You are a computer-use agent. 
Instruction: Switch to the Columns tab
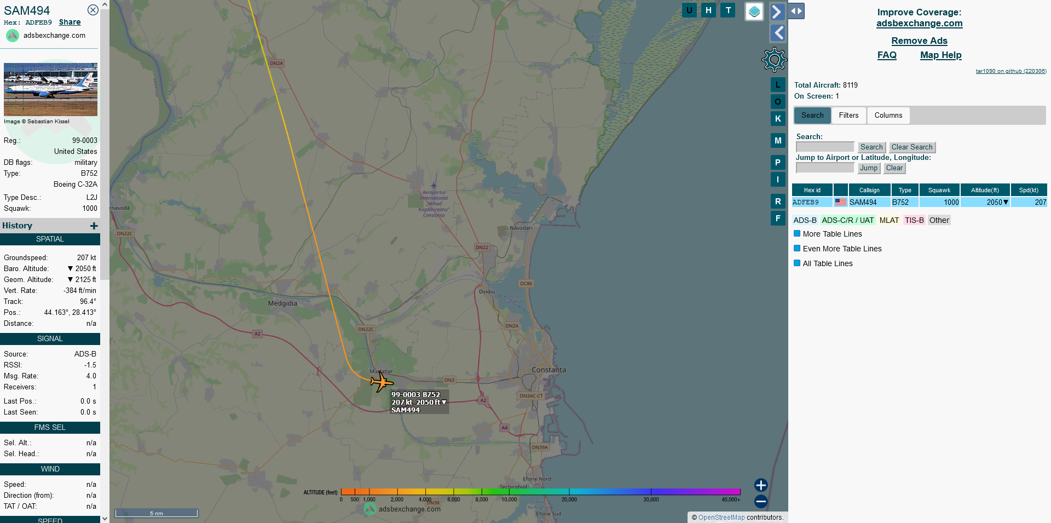(x=888, y=115)
